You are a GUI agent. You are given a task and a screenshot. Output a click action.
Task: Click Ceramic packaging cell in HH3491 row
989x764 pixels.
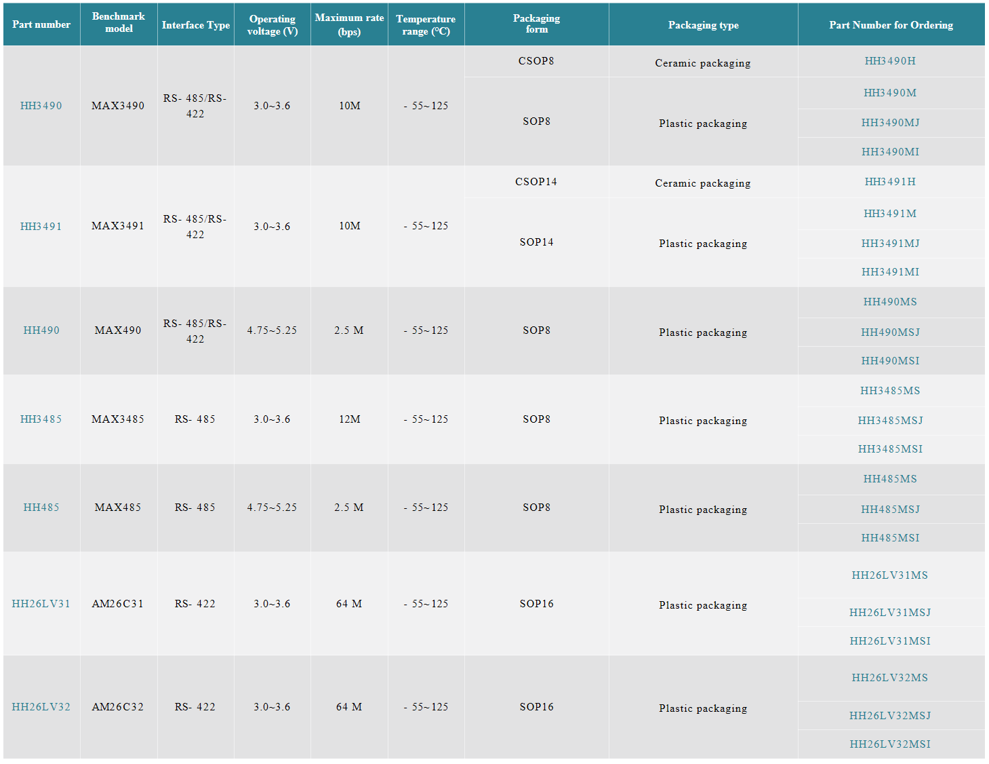tap(703, 183)
